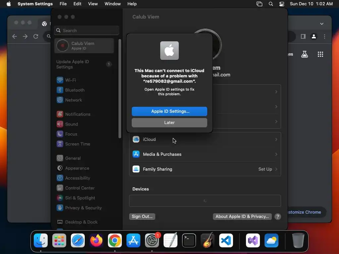Expand the iCloud row chevron
This screenshot has width=339, height=254.
click(x=276, y=139)
